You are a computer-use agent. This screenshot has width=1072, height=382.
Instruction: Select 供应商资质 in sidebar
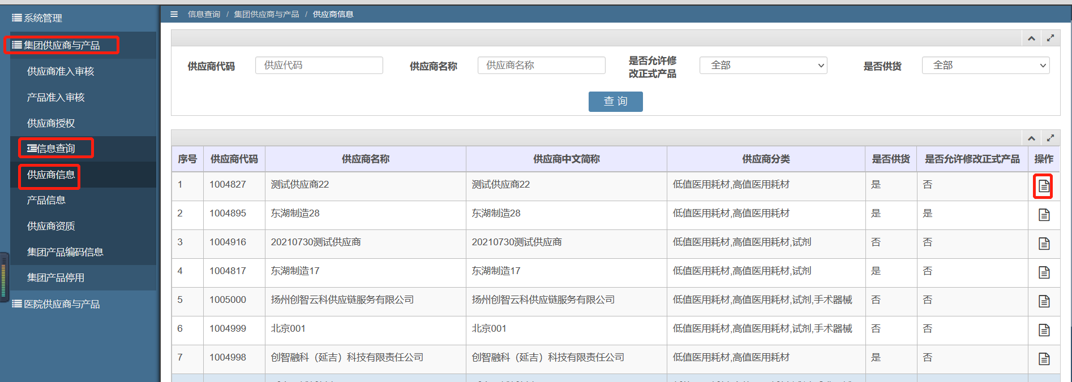click(51, 226)
